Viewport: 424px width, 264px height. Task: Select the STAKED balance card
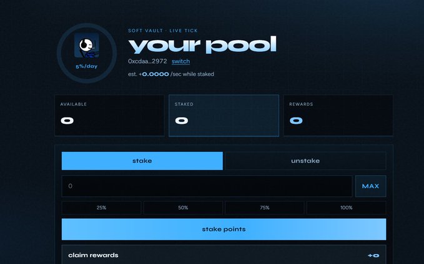[x=224, y=116]
